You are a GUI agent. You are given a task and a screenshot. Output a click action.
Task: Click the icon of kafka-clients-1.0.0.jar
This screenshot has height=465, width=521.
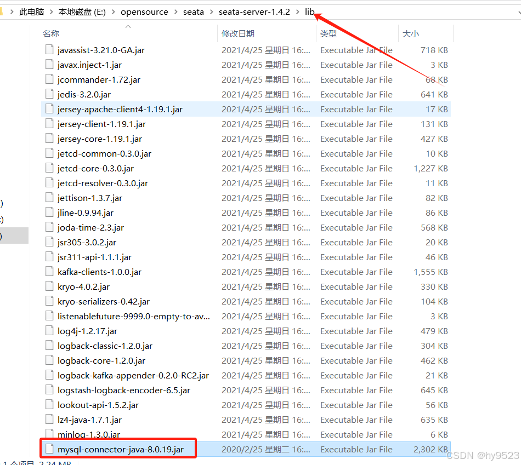[49, 272]
